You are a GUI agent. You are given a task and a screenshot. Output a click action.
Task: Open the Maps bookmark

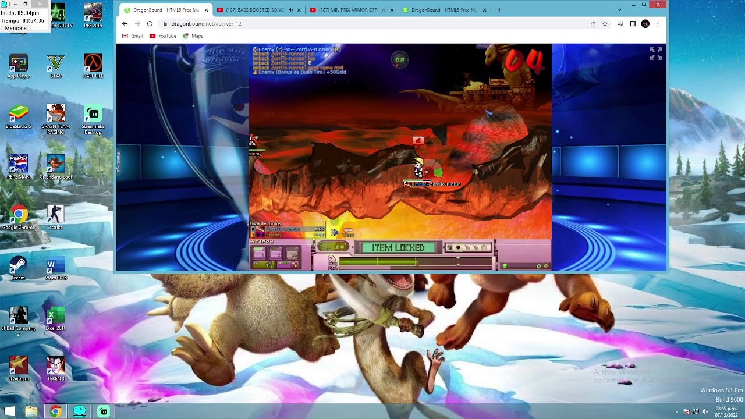(193, 36)
